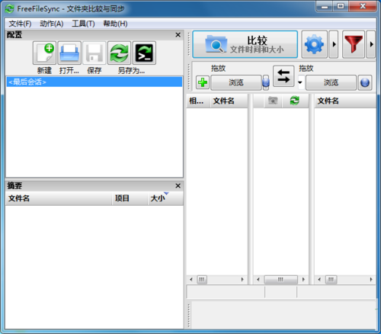
Task: Click left Browse folder button
Action: pos(236,82)
